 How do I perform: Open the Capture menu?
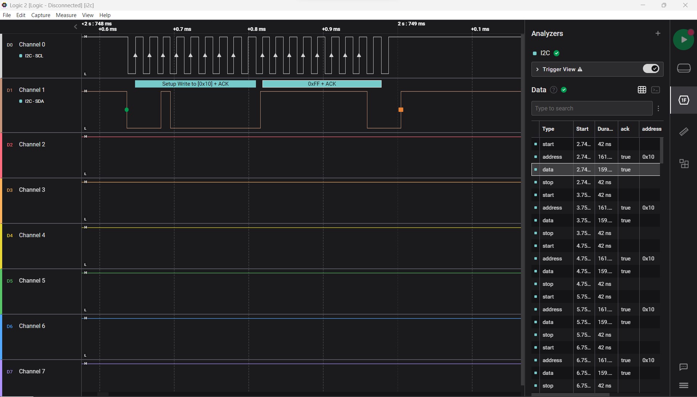point(40,15)
